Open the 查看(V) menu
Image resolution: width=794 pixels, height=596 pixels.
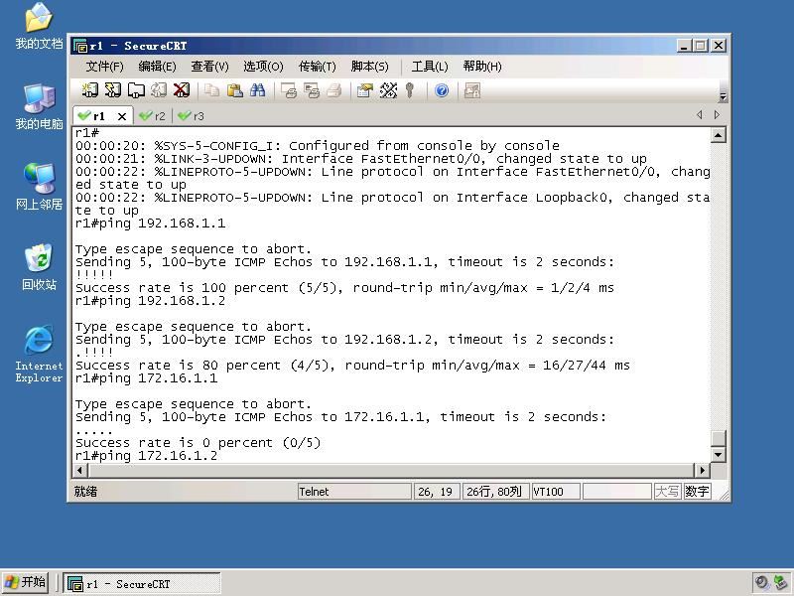coord(209,67)
